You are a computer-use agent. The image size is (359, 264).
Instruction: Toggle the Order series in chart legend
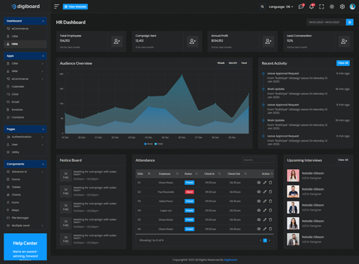point(159,144)
